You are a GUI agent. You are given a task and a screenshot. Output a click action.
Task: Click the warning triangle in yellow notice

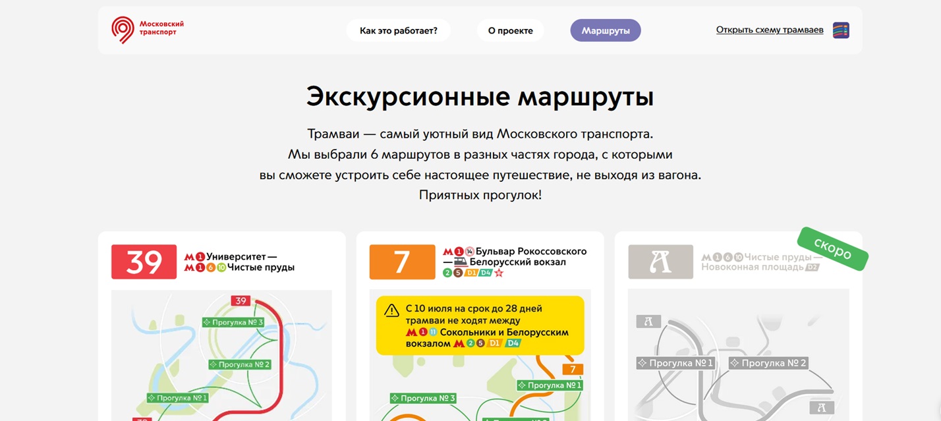click(392, 310)
